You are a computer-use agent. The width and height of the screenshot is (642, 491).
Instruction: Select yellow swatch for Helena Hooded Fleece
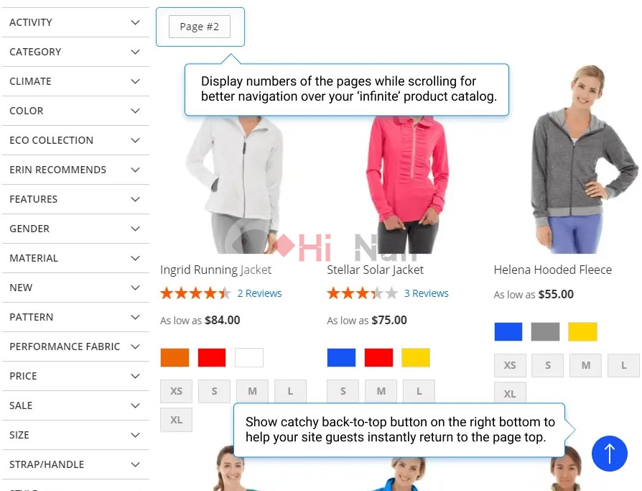tap(582, 331)
